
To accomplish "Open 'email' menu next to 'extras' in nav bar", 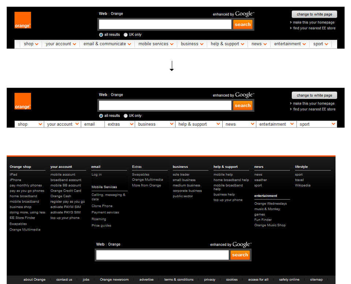I will pos(89,124).
